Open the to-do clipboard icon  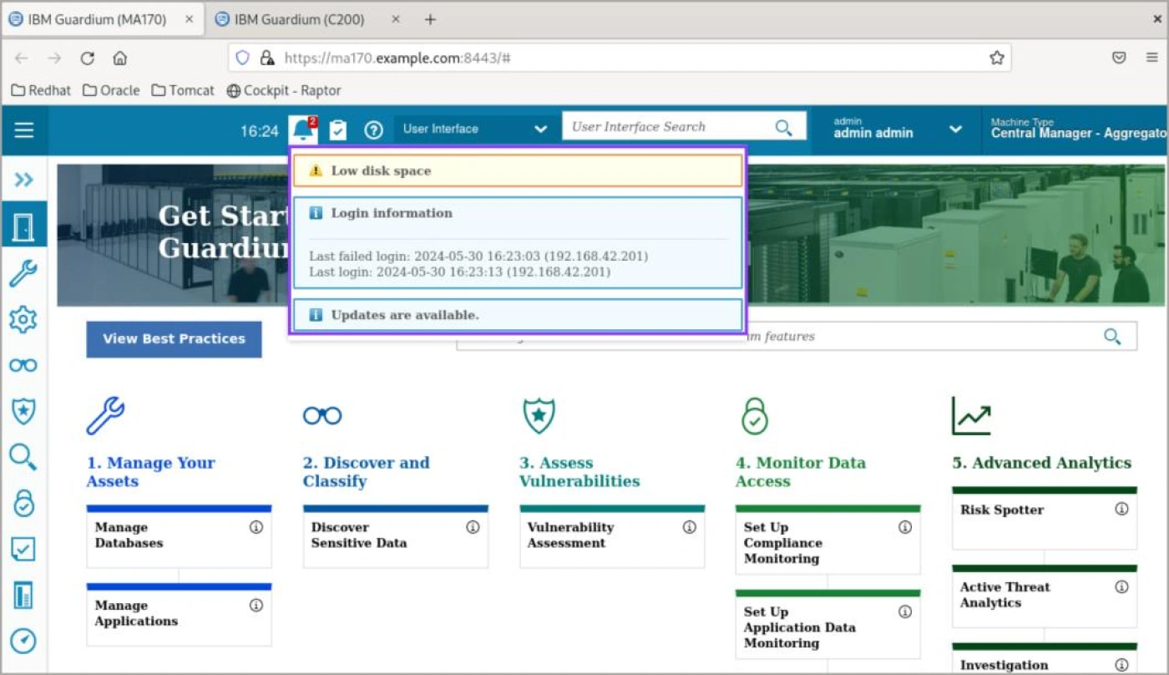[x=337, y=129]
